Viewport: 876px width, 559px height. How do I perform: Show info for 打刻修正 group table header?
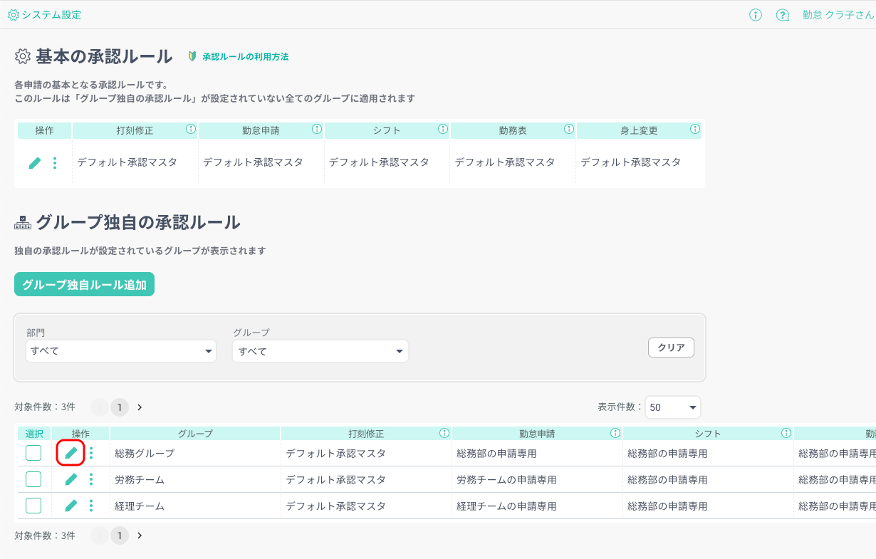(x=444, y=433)
